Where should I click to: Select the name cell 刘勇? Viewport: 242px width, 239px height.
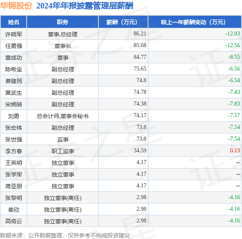[14, 116]
